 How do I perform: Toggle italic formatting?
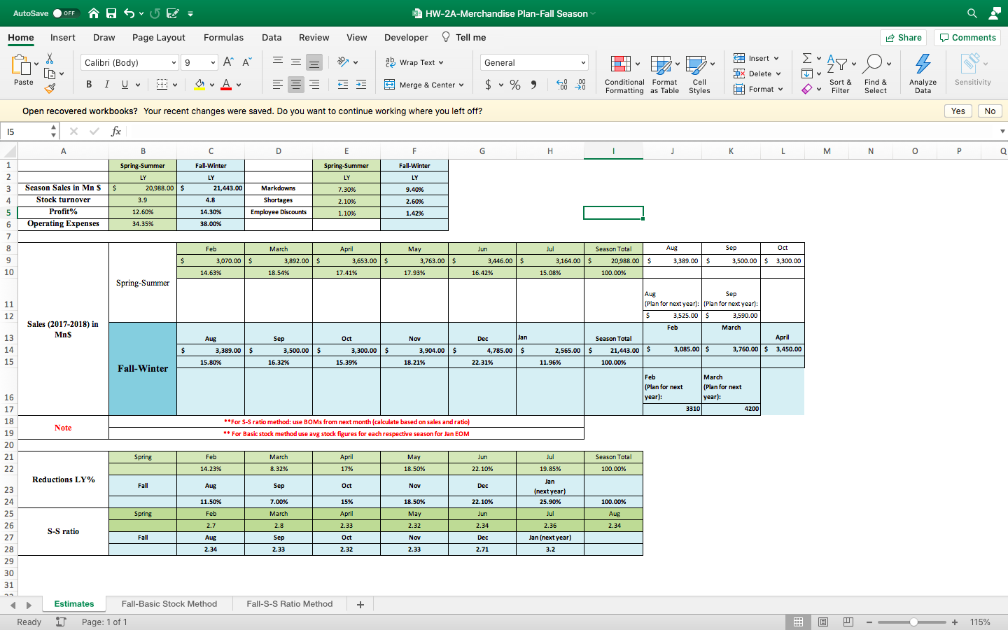click(x=106, y=84)
